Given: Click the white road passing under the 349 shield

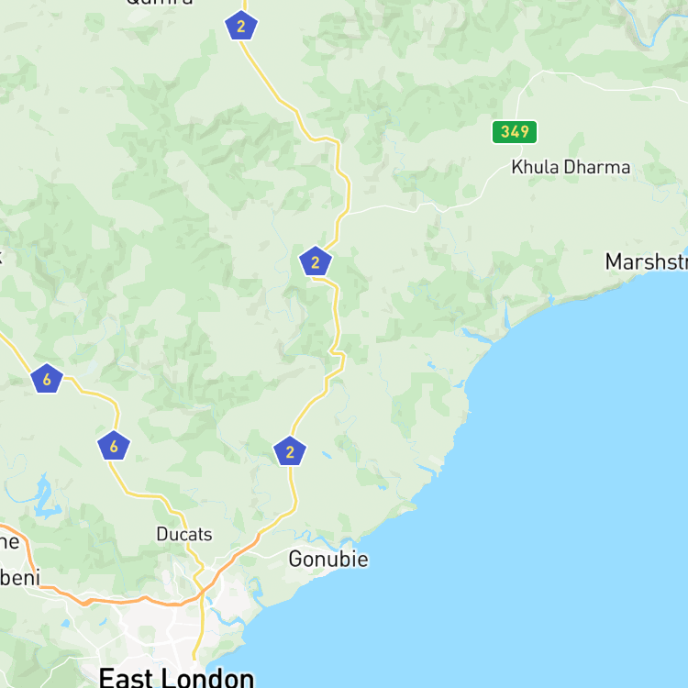Looking at the screenshot, I should (x=517, y=105).
